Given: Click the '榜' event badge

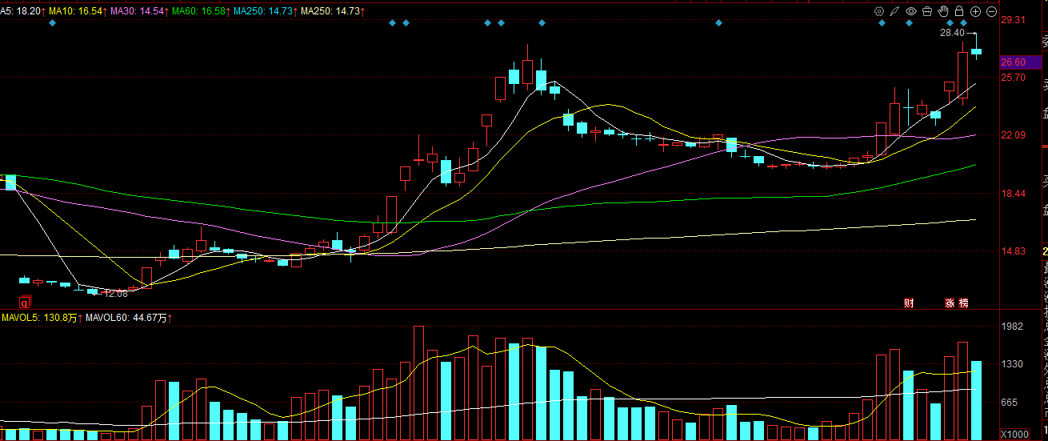Looking at the screenshot, I should (963, 303).
